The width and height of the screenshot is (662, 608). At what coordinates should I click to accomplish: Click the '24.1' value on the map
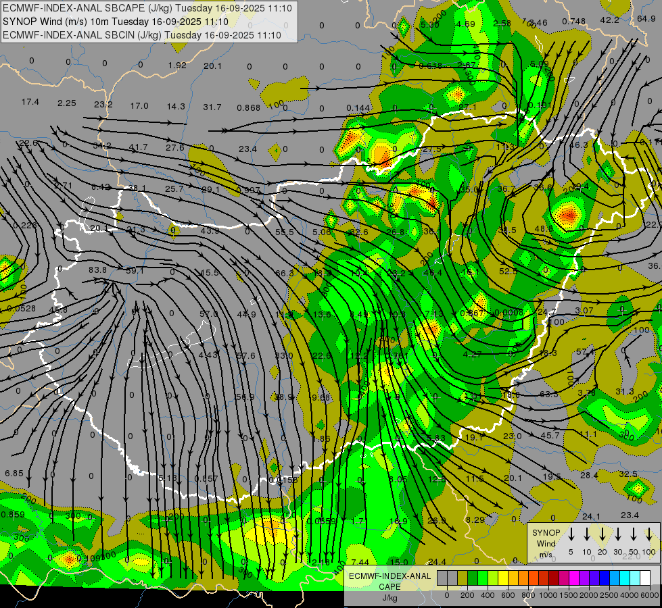coord(591,516)
